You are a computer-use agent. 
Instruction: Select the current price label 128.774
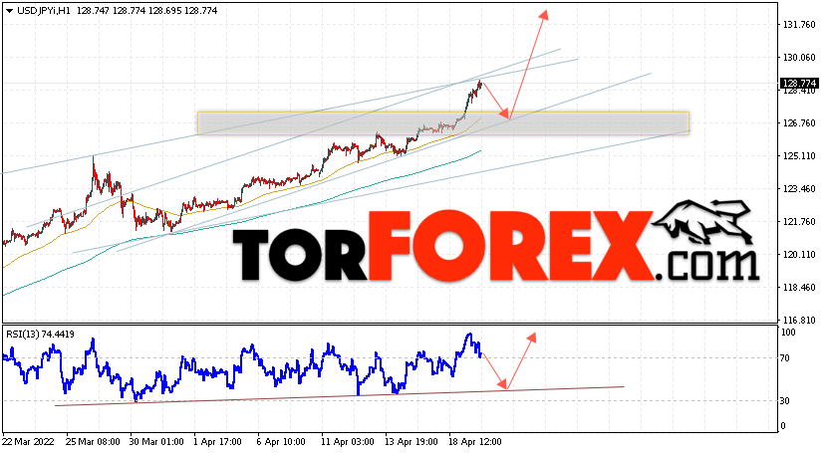pyautogui.click(x=799, y=84)
